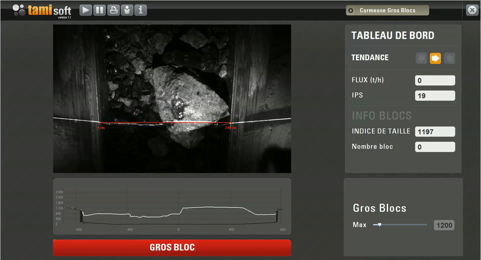
Task: Click the tamisoft logo
Action: click(x=42, y=11)
